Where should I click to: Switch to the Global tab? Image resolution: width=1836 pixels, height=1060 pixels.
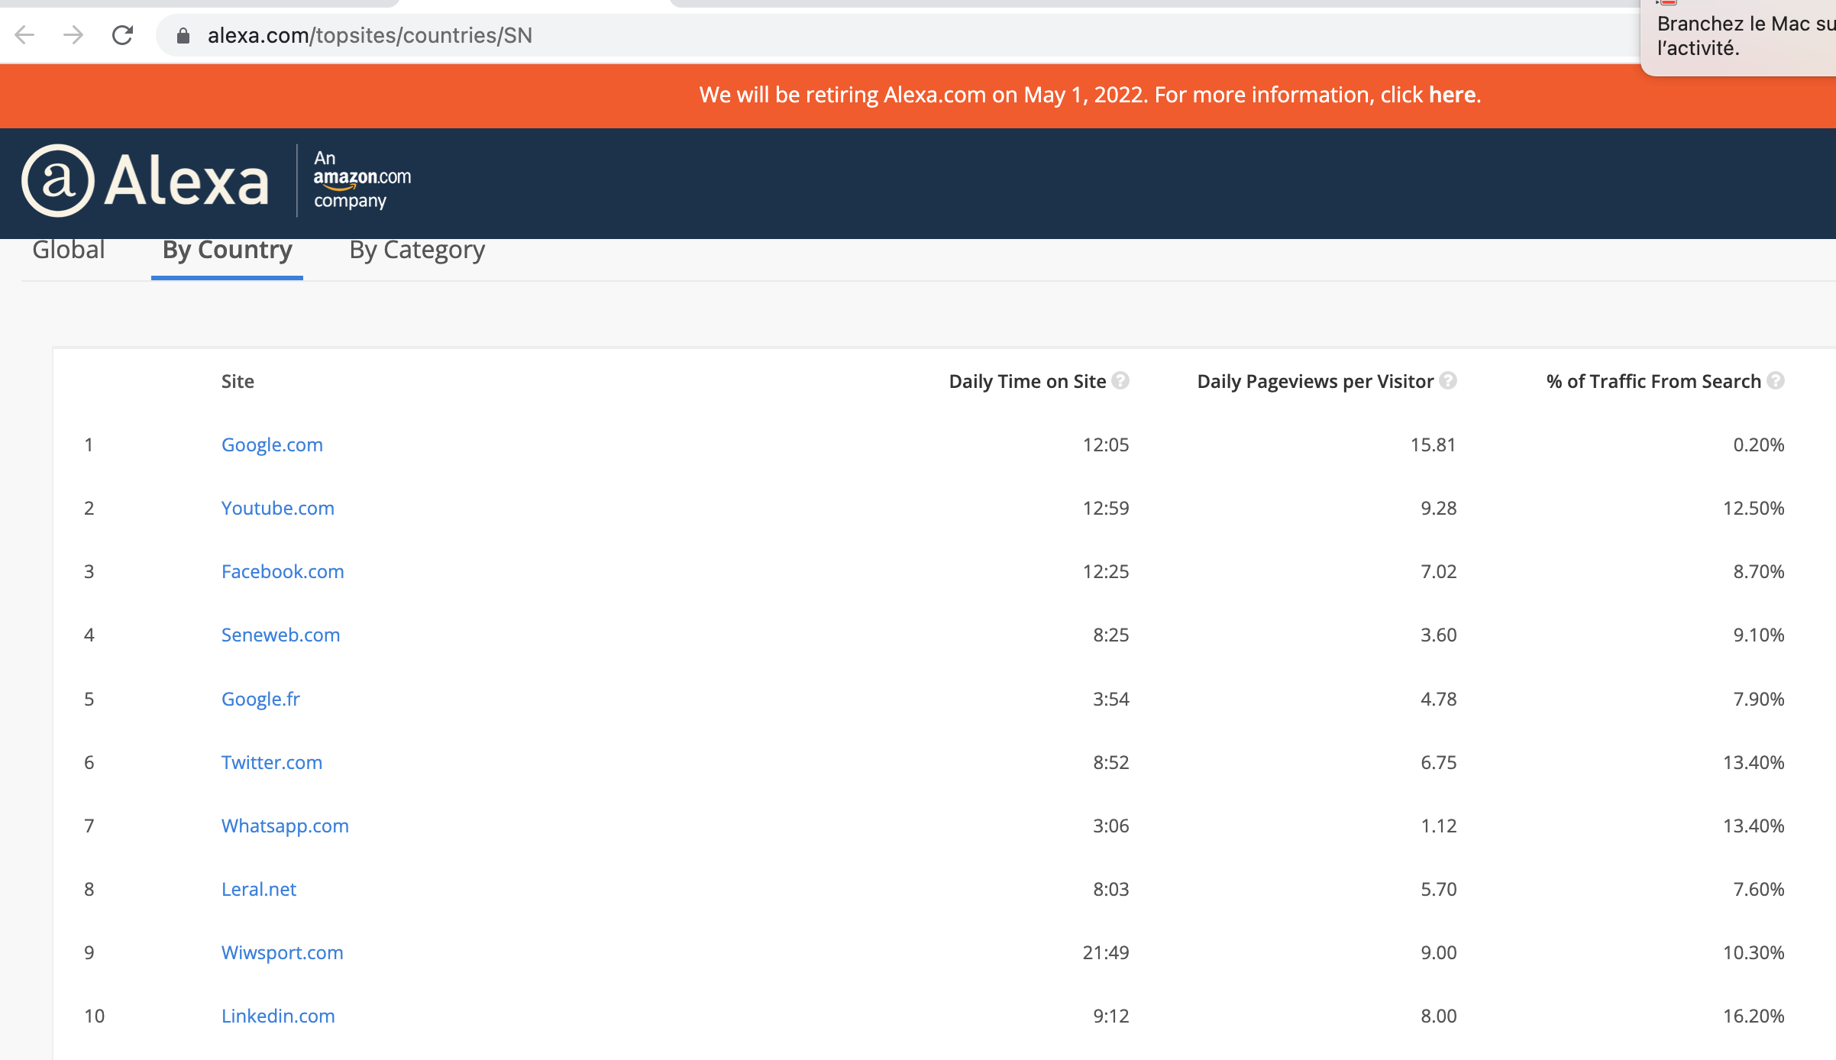point(69,250)
